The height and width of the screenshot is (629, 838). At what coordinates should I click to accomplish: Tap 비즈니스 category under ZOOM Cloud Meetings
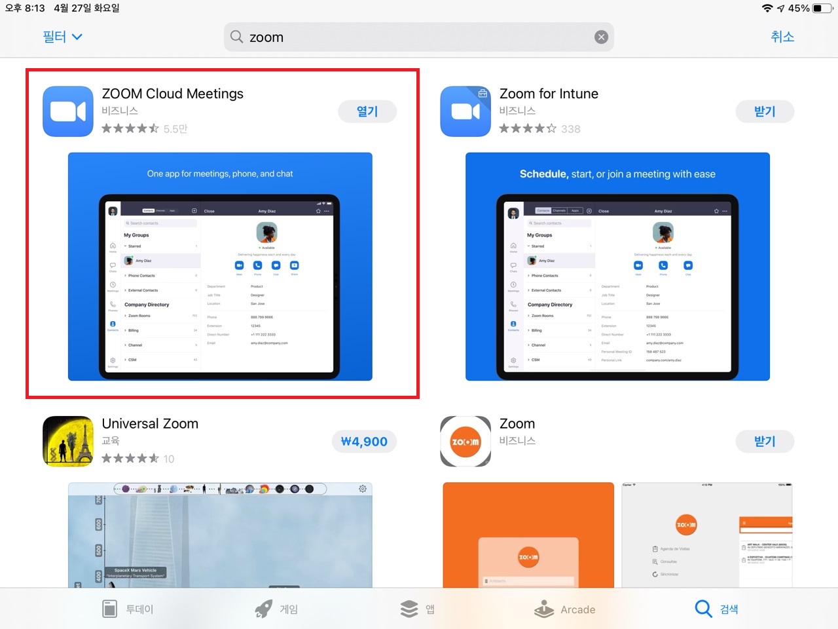(x=120, y=111)
